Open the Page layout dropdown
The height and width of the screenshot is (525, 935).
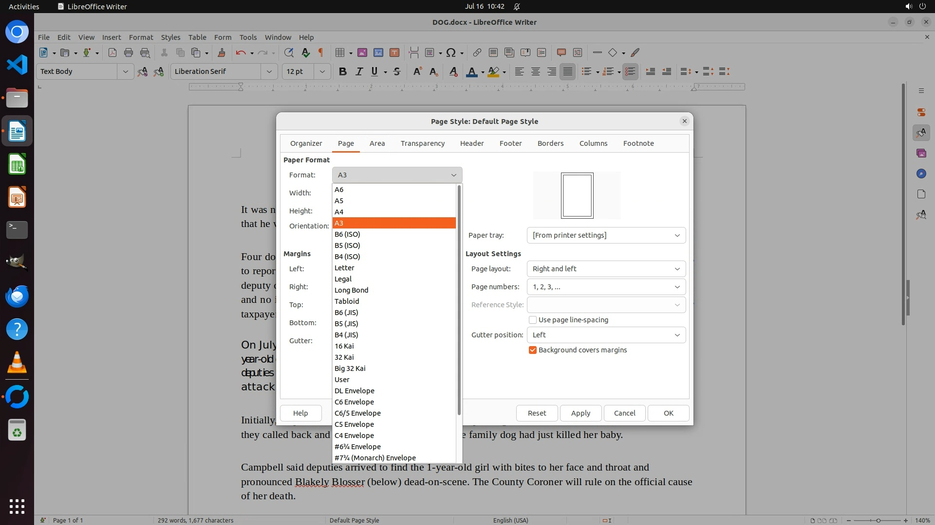click(x=606, y=269)
